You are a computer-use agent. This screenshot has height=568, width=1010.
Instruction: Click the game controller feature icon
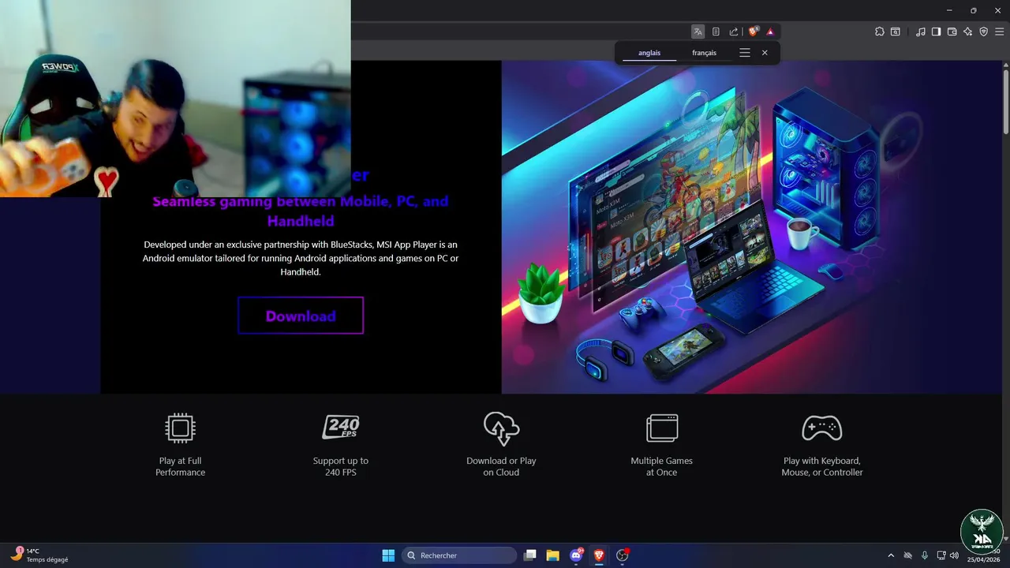pyautogui.click(x=822, y=428)
